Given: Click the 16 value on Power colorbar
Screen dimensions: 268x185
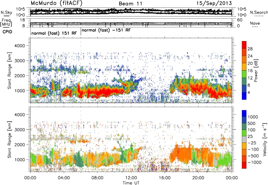Looking at the screenshot, I should click(x=250, y=71).
